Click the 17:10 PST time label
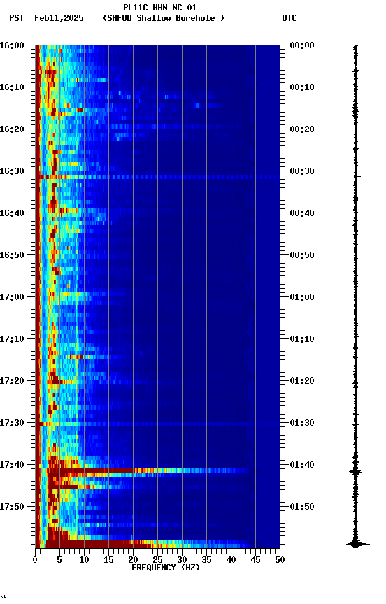 [12, 339]
